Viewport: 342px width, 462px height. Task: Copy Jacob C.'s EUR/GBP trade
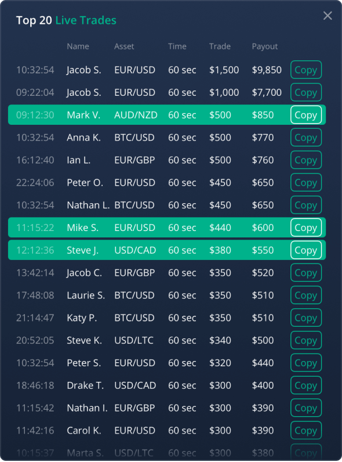coord(306,273)
